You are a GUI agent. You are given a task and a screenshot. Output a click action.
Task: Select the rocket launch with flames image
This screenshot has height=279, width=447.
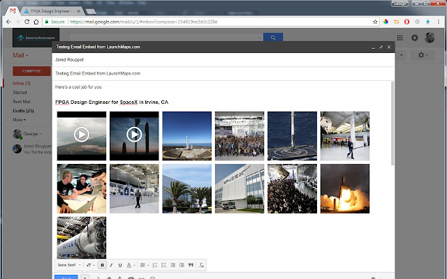pos(345,188)
